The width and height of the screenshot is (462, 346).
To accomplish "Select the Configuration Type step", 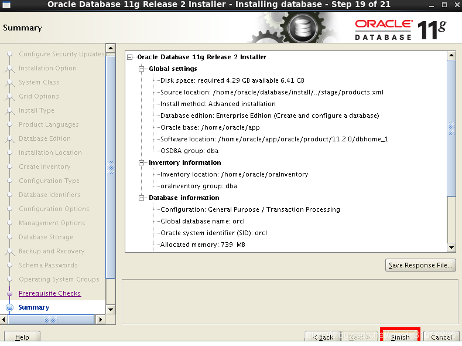I will point(49,181).
